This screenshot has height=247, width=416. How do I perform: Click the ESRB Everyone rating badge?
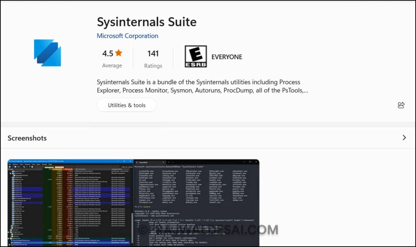click(196, 56)
